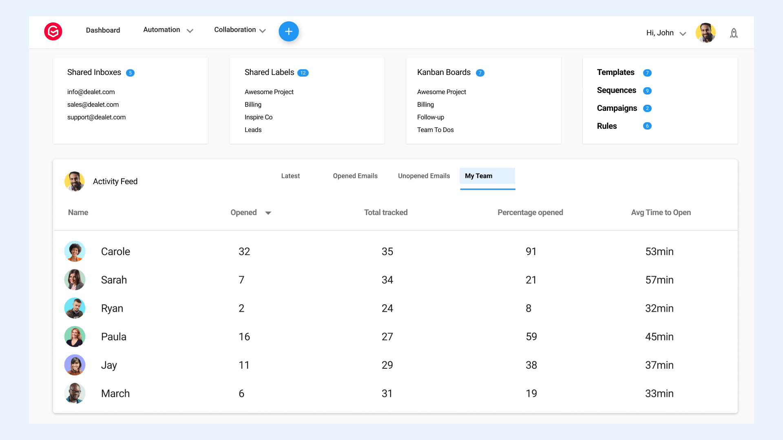This screenshot has height=440, width=783.
Task: Click the red Gmelius logo icon
Action: click(x=53, y=31)
